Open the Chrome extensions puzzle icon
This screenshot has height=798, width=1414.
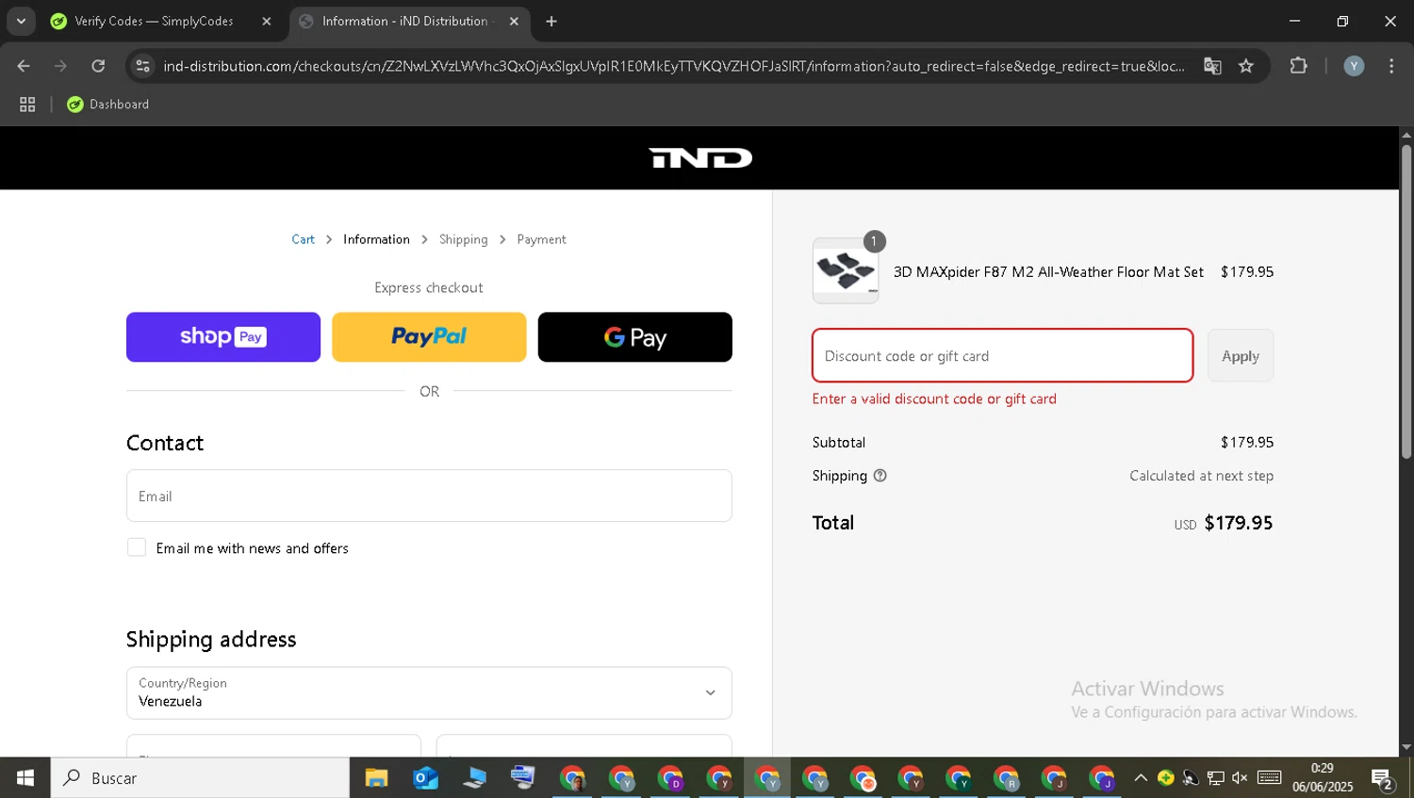[1298, 66]
